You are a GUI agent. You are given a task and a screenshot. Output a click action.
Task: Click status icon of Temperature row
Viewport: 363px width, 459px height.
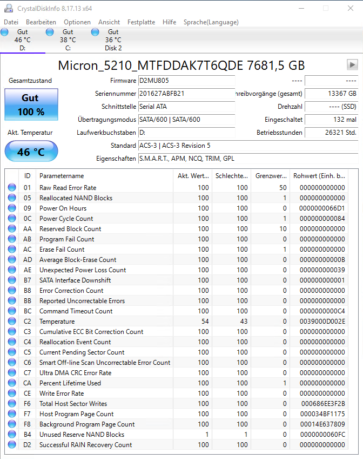pos(12,321)
